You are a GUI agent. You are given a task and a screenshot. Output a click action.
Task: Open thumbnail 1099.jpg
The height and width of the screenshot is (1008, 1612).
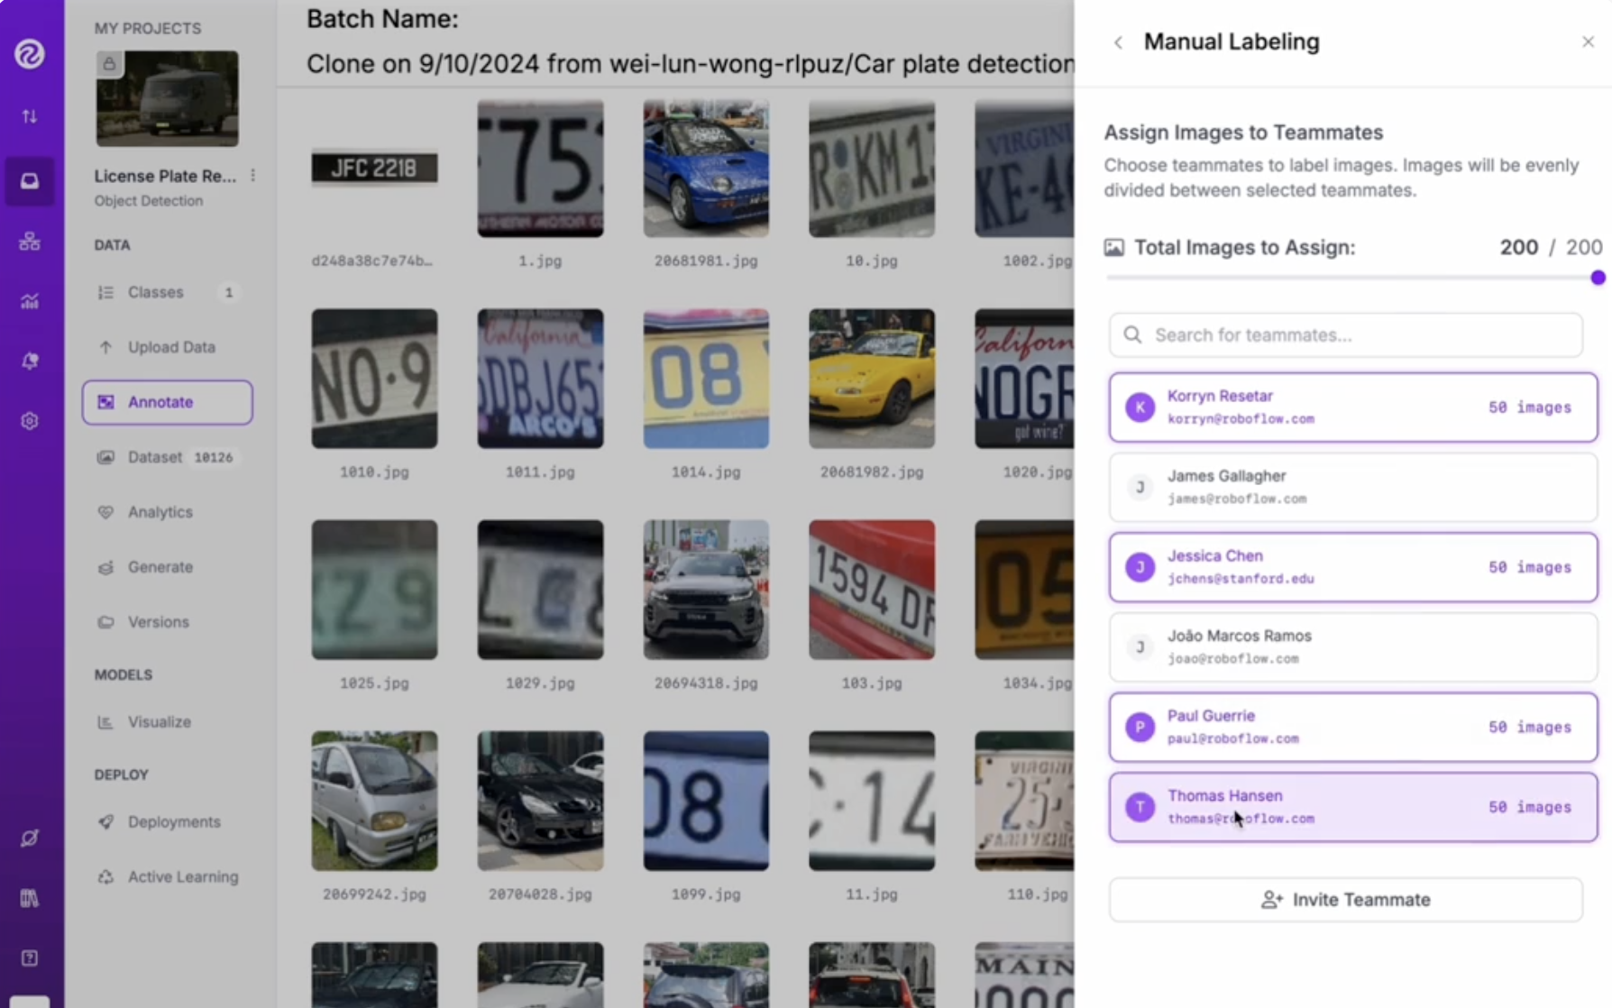[x=706, y=801]
